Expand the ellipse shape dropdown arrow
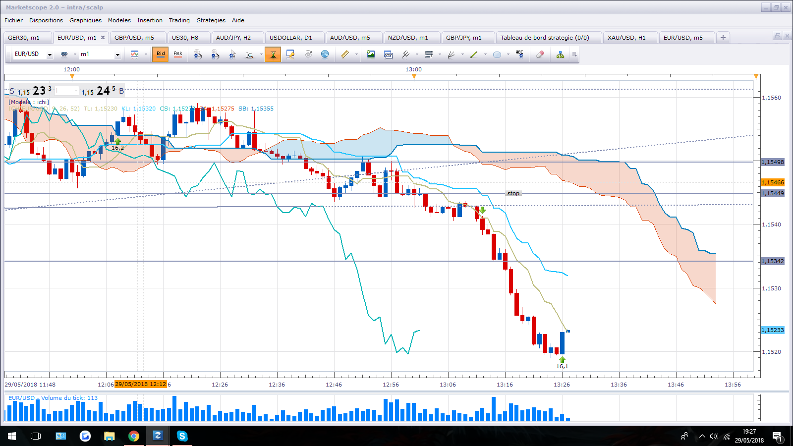This screenshot has width=793, height=446. point(508,55)
